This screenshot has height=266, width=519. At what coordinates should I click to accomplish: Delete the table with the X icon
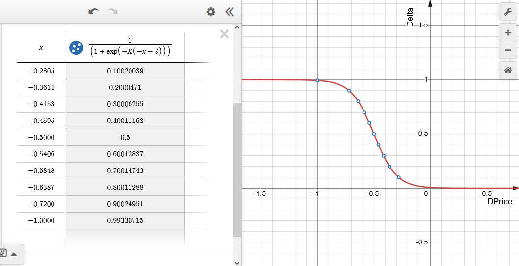click(224, 34)
